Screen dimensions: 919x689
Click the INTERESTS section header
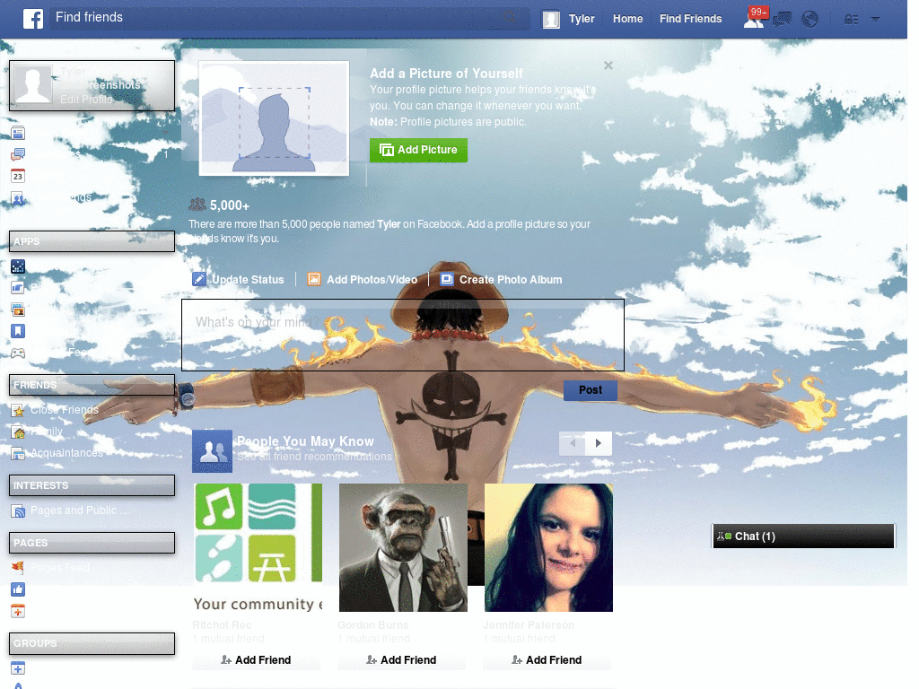(x=92, y=485)
